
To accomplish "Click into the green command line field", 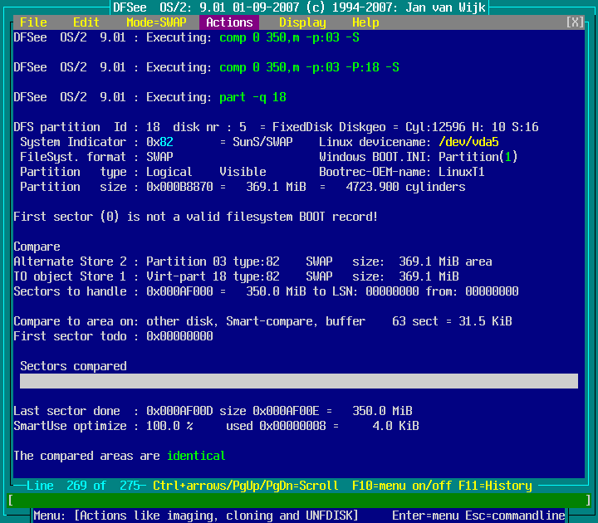I will [299, 500].
